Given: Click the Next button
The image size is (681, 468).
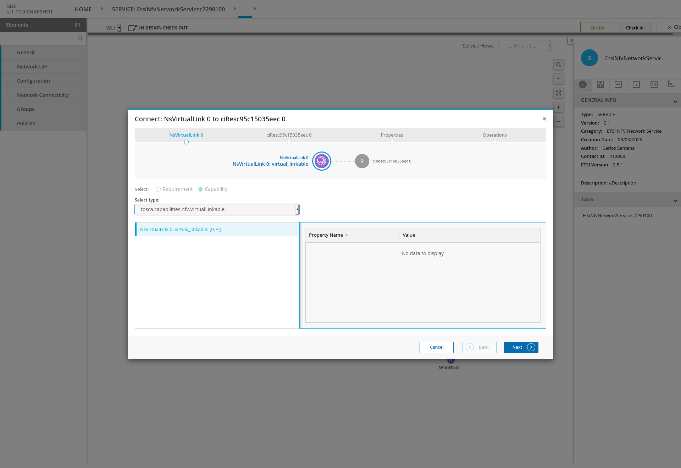Looking at the screenshot, I should tap(521, 347).
